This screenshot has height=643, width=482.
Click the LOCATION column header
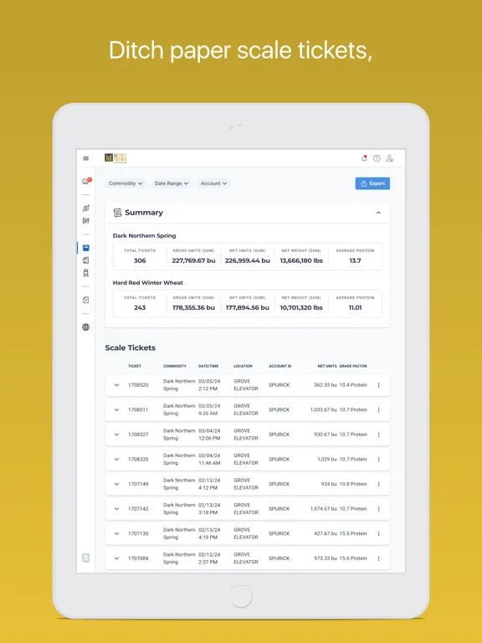[243, 366]
